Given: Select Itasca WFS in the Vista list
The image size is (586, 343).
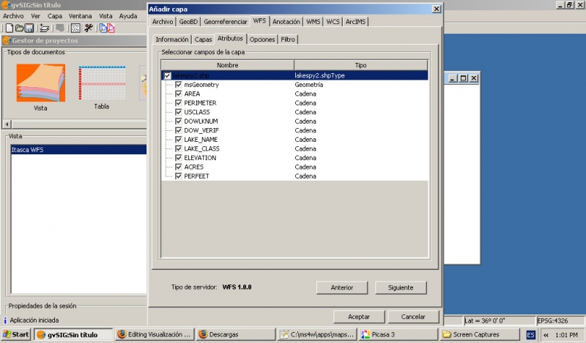Looking at the screenshot, I should (x=28, y=150).
